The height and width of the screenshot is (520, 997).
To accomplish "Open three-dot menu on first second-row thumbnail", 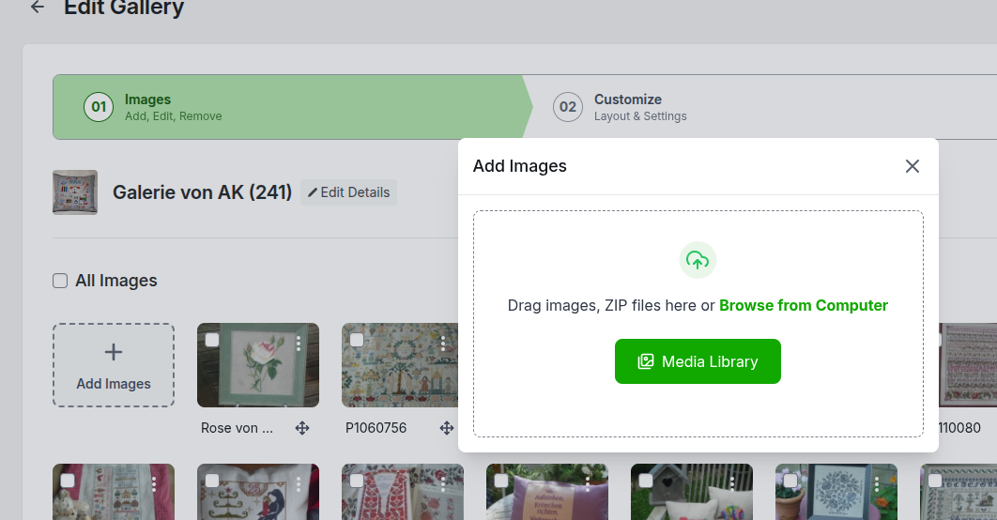I will 154,484.
